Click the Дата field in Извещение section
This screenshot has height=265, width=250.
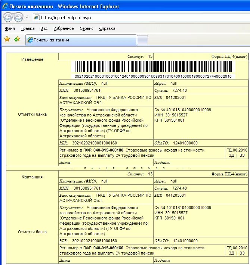click(106, 163)
